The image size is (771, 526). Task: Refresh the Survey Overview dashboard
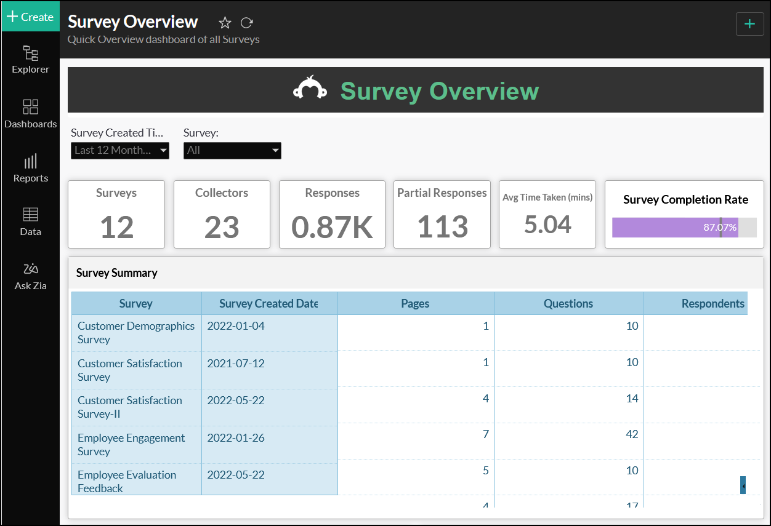(x=247, y=23)
